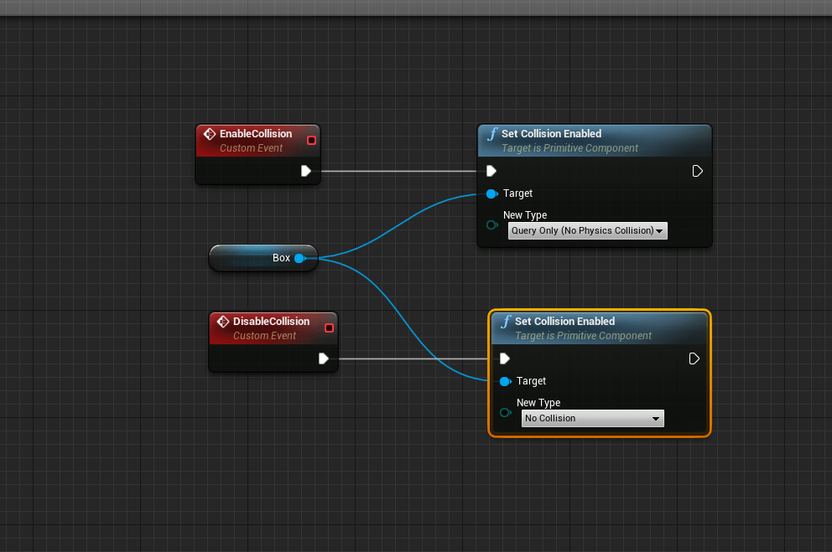The height and width of the screenshot is (552, 832).
Task: Click the Box variable blue output pin
Action: tap(299, 258)
